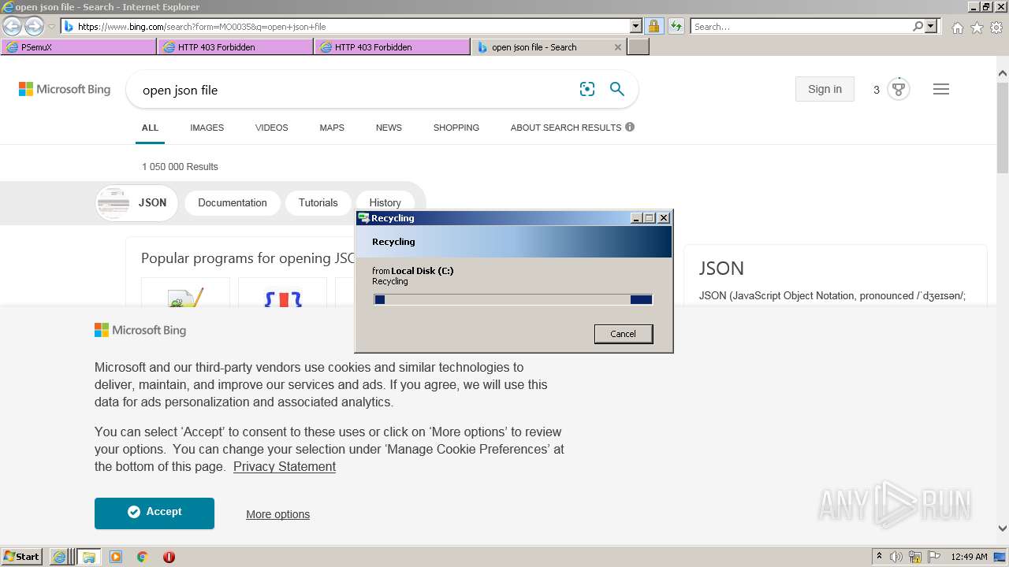Click the media player taskbar icon
The image size is (1009, 567).
[116, 557]
